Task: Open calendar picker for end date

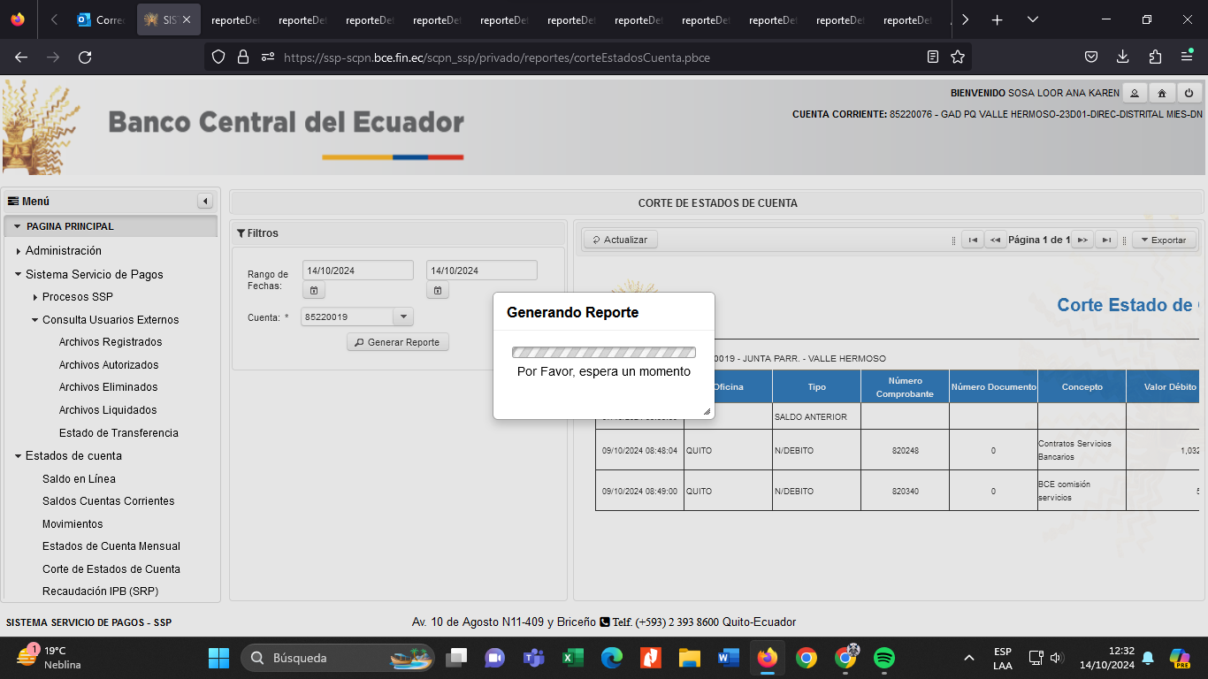Action: [x=437, y=290]
